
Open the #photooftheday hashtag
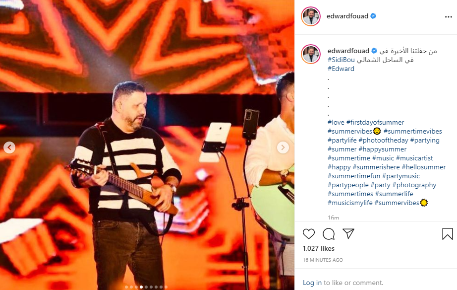click(383, 140)
